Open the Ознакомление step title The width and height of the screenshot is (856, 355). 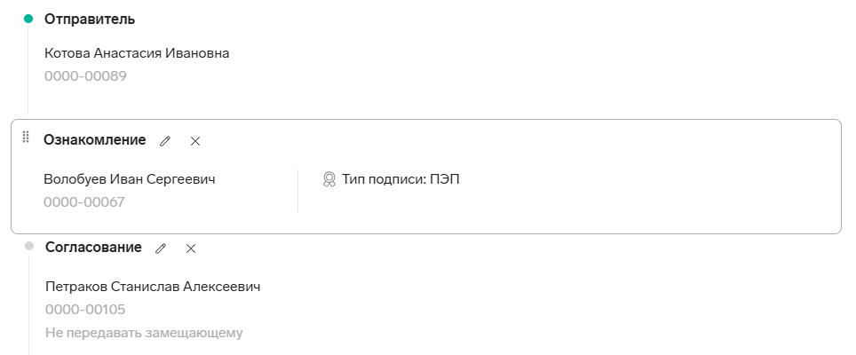click(x=95, y=140)
